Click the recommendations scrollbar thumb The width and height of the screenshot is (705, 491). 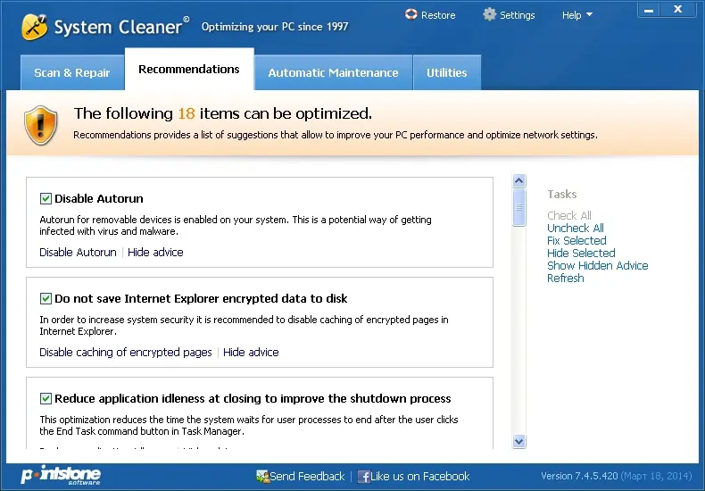[x=518, y=207]
